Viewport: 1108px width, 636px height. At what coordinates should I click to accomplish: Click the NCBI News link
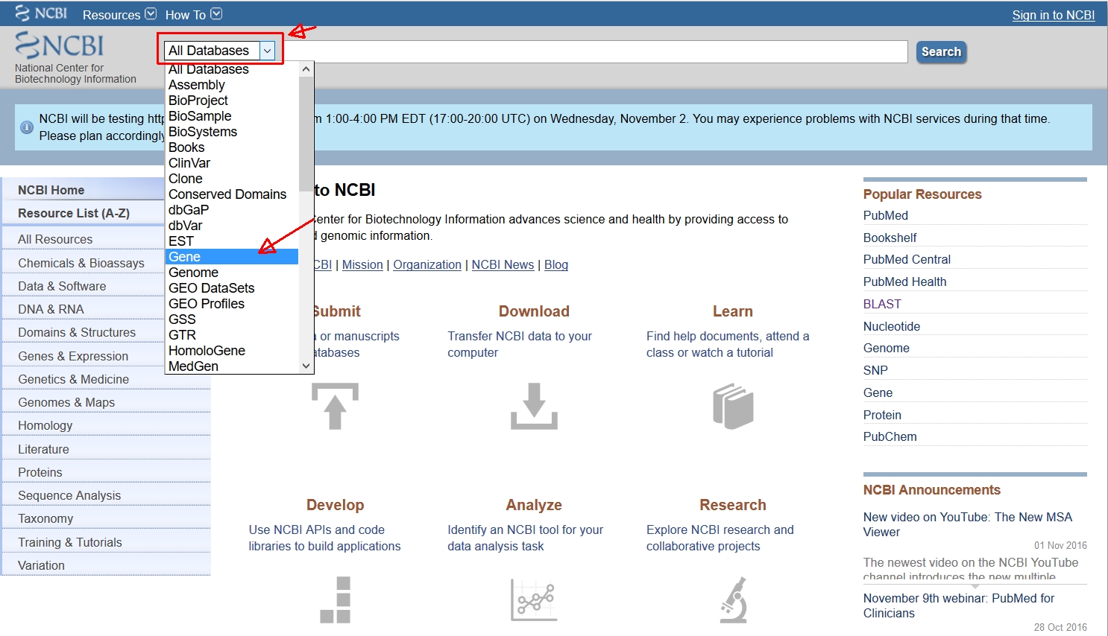[x=503, y=264]
